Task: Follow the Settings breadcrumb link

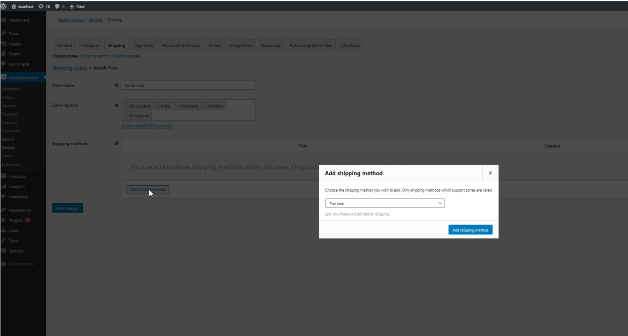Action: click(96, 20)
